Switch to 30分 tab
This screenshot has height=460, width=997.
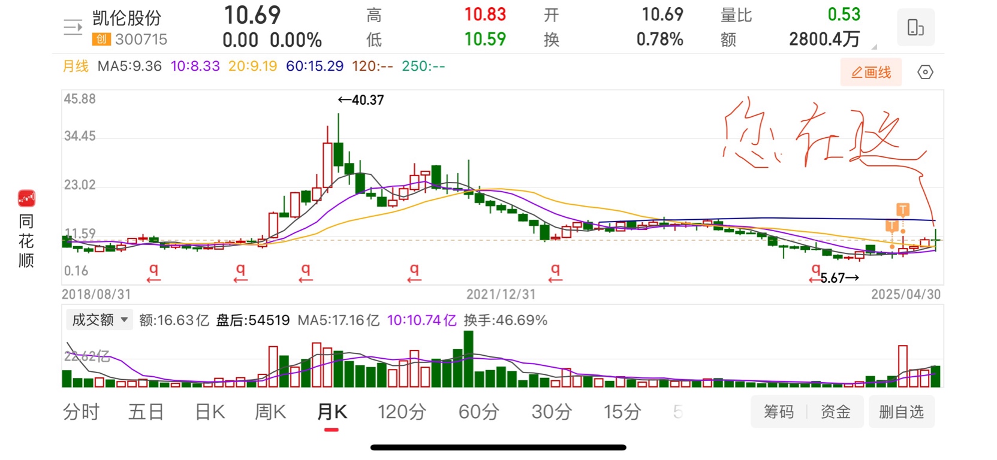coord(552,412)
